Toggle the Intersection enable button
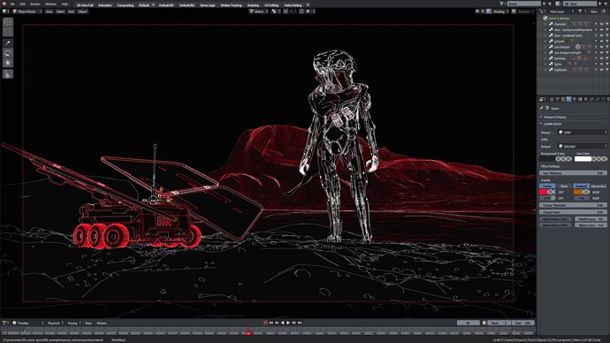 (599, 187)
